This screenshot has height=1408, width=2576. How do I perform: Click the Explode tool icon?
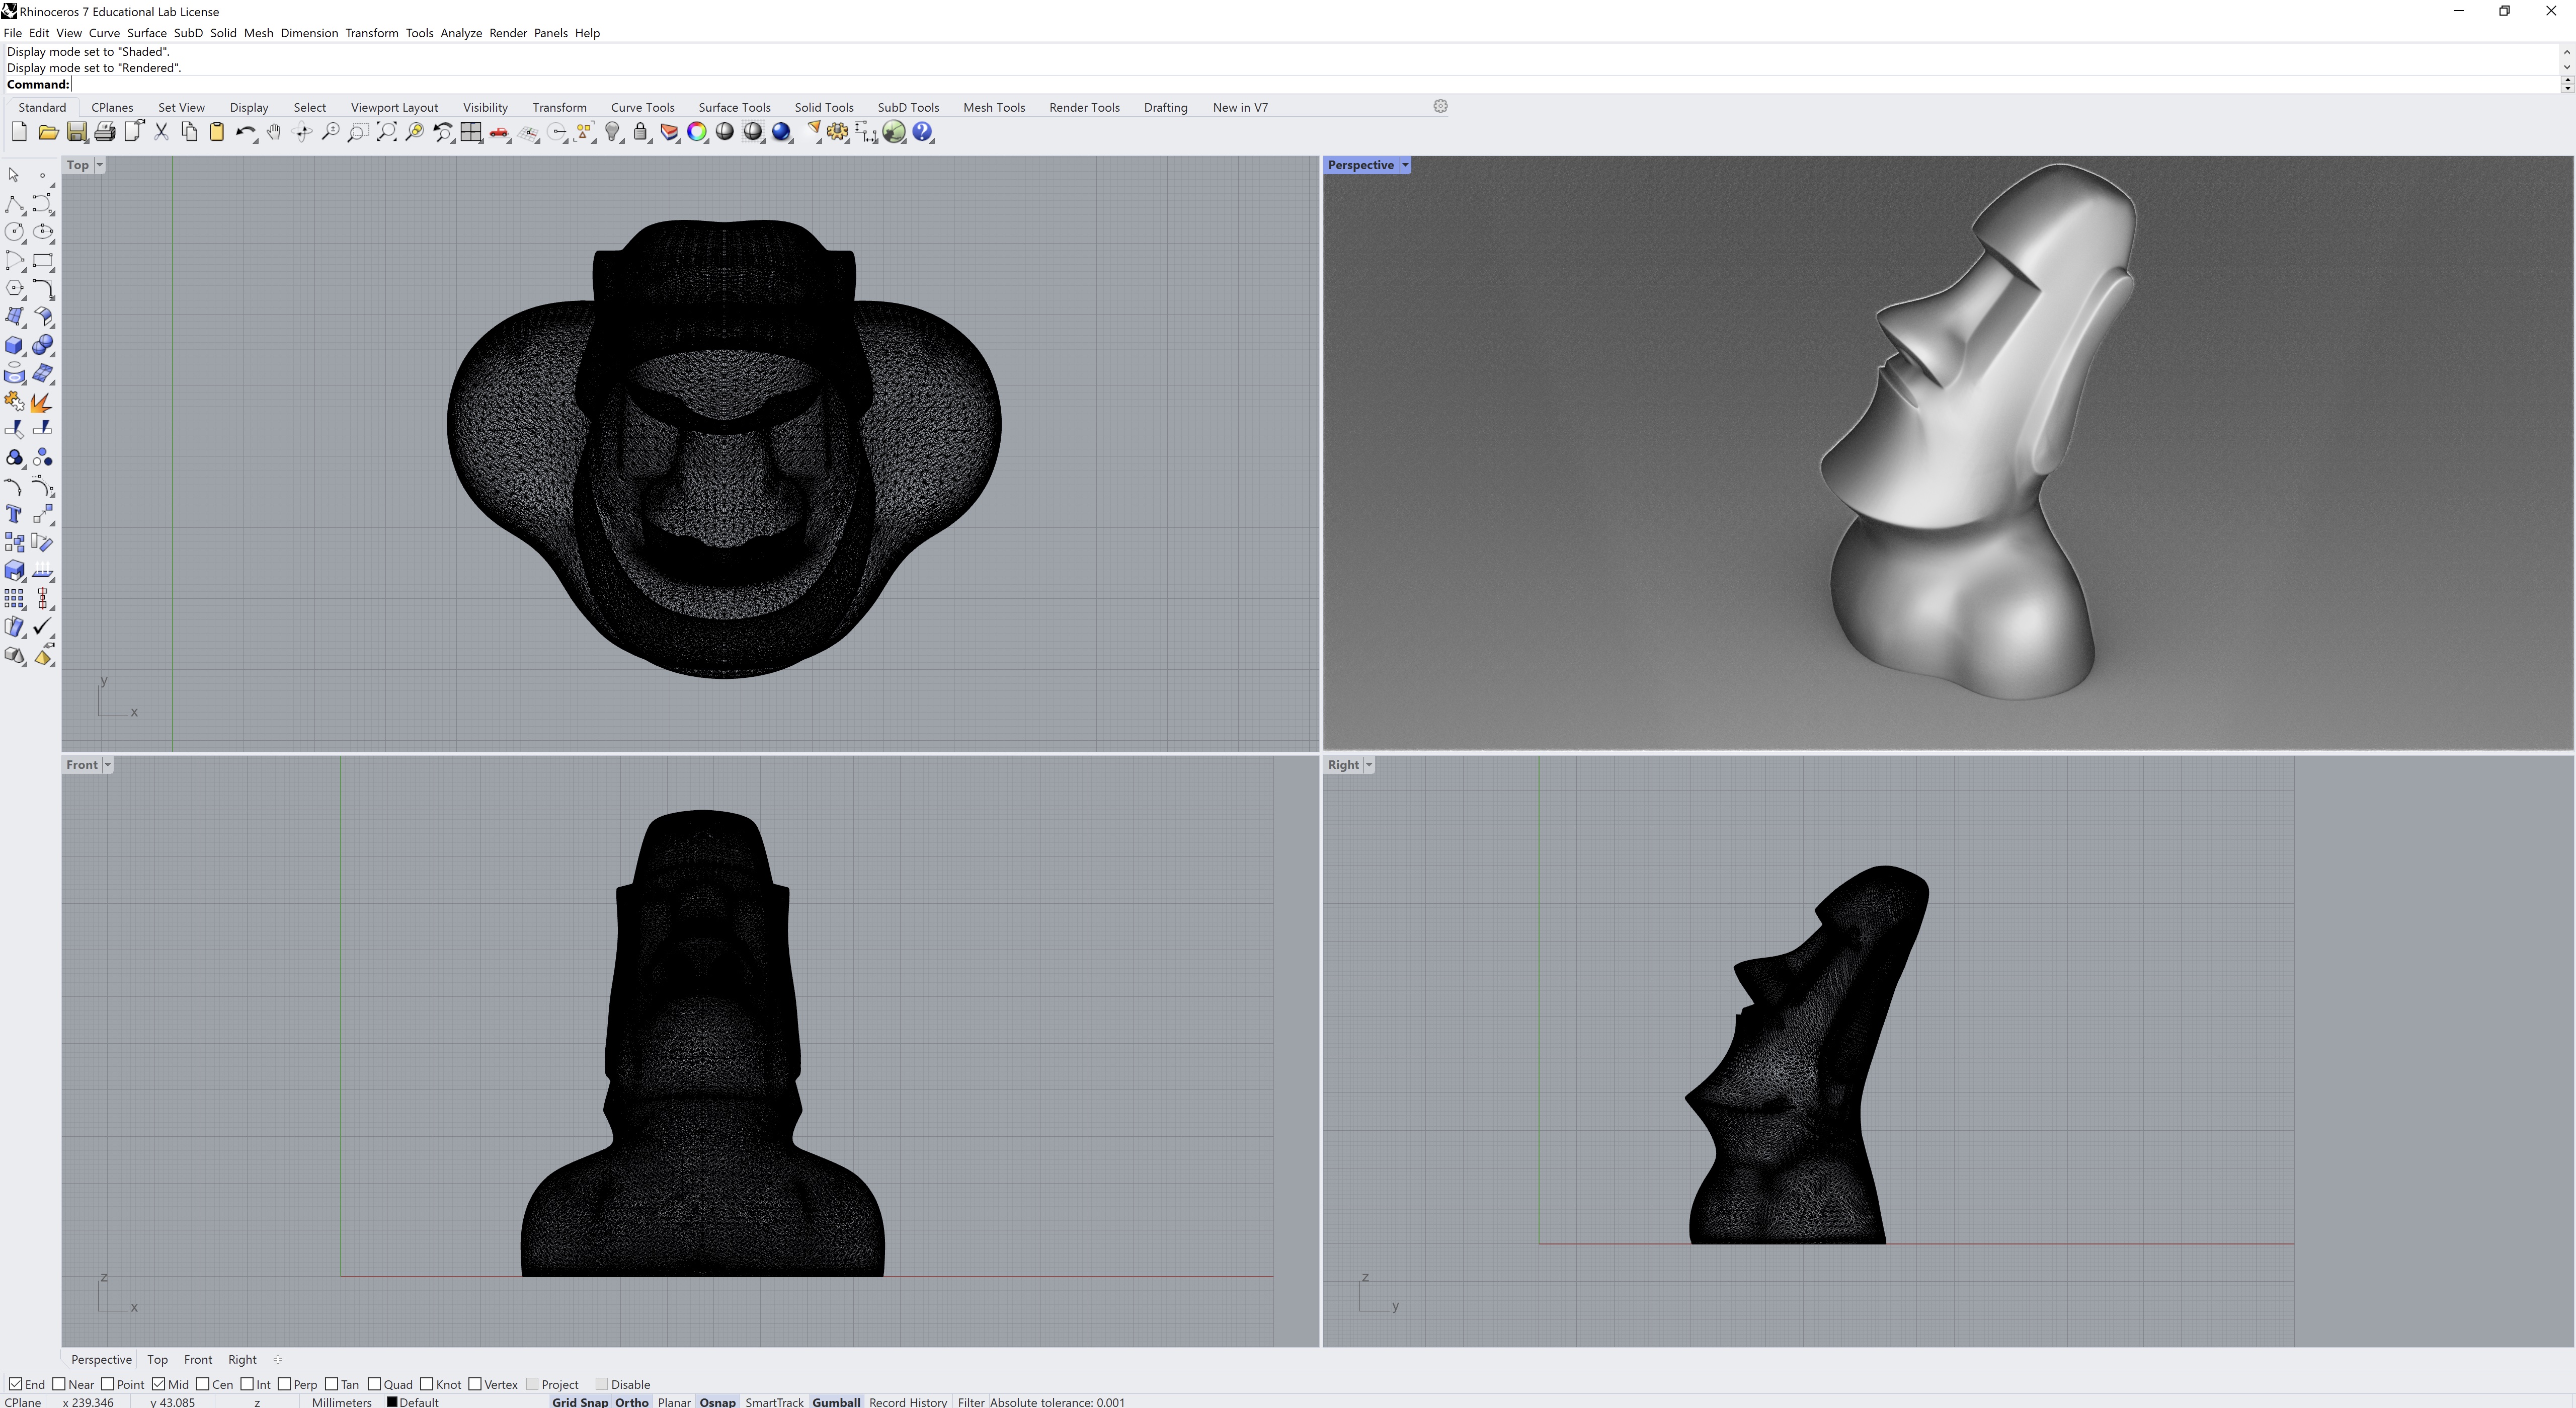(42, 402)
